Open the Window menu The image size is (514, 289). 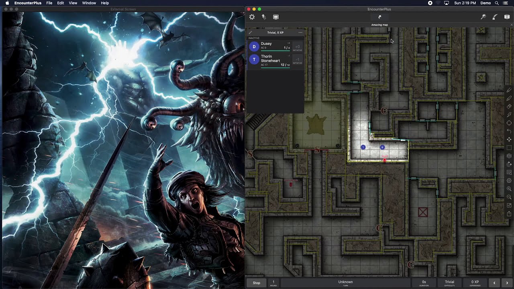click(89, 3)
